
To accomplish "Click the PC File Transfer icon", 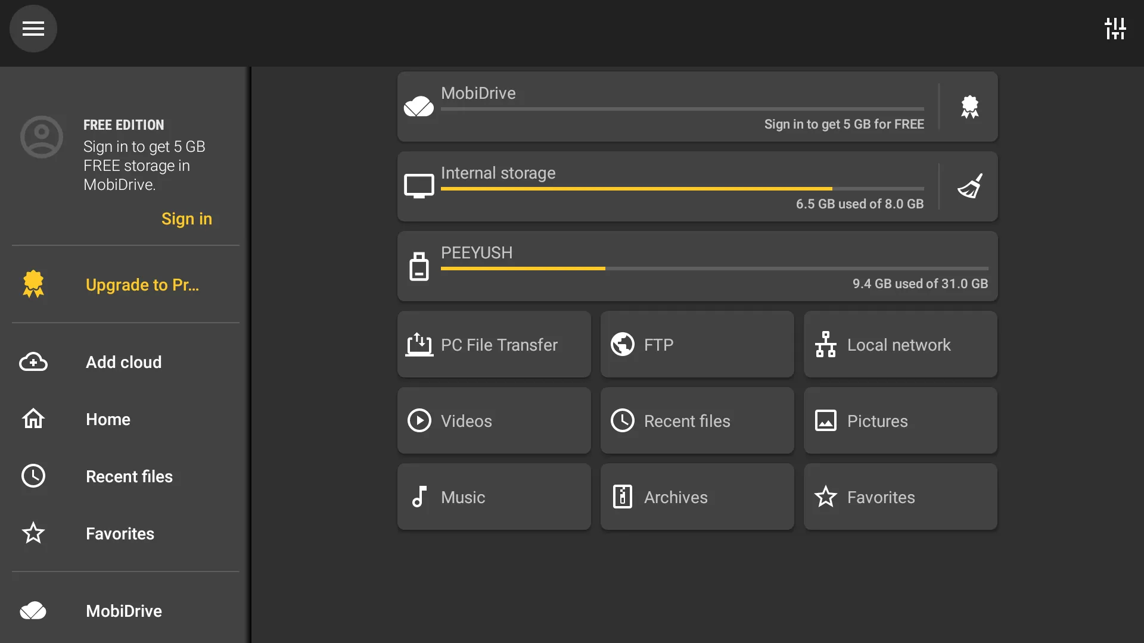I will [419, 344].
